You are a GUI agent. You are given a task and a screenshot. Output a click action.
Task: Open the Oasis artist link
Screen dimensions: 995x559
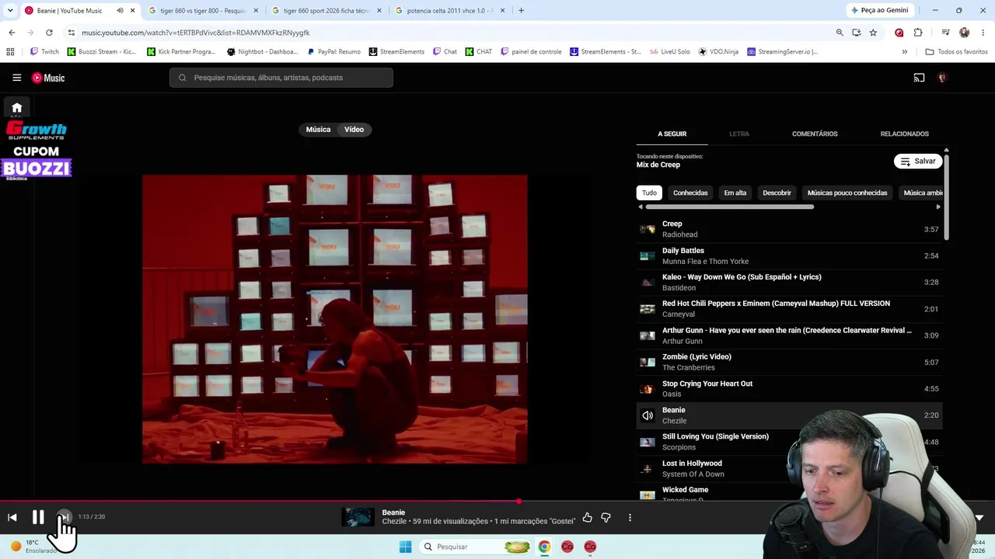tap(672, 394)
